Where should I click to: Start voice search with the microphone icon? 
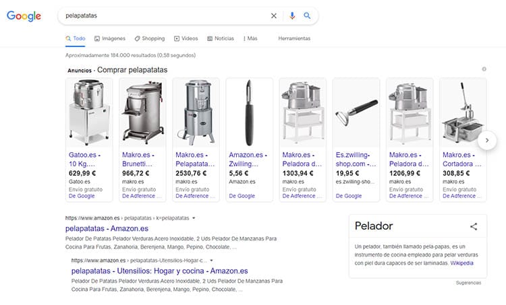click(292, 15)
